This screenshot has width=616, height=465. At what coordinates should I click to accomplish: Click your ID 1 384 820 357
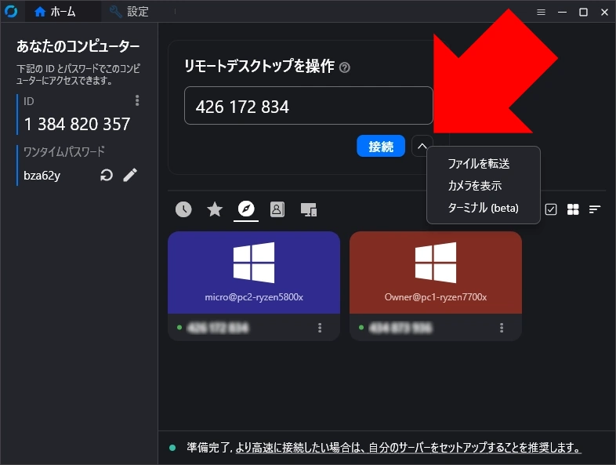tap(77, 124)
